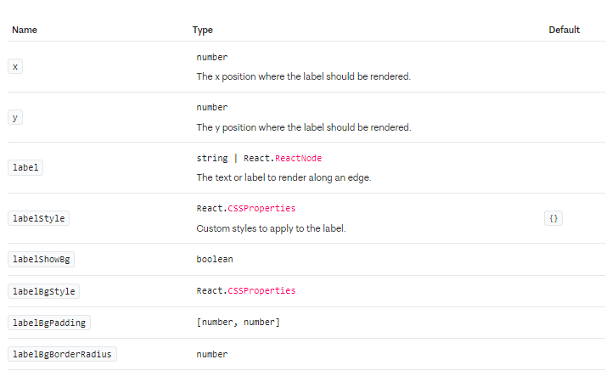Click the Type column header
612x382 pixels.
click(x=203, y=30)
